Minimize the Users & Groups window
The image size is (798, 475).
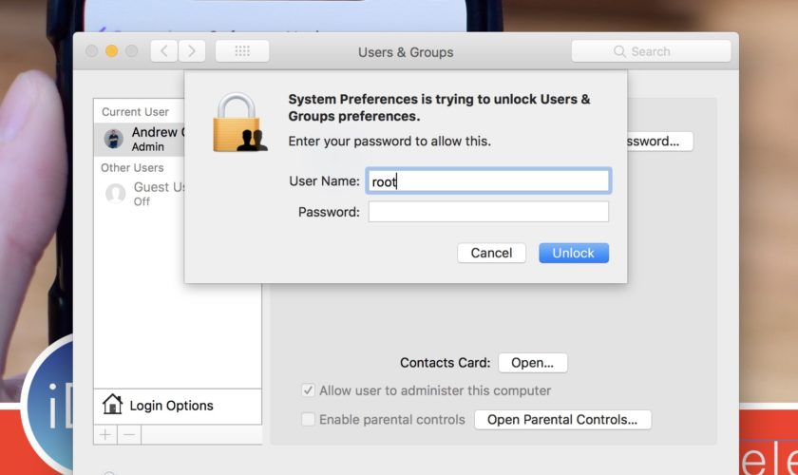point(111,51)
